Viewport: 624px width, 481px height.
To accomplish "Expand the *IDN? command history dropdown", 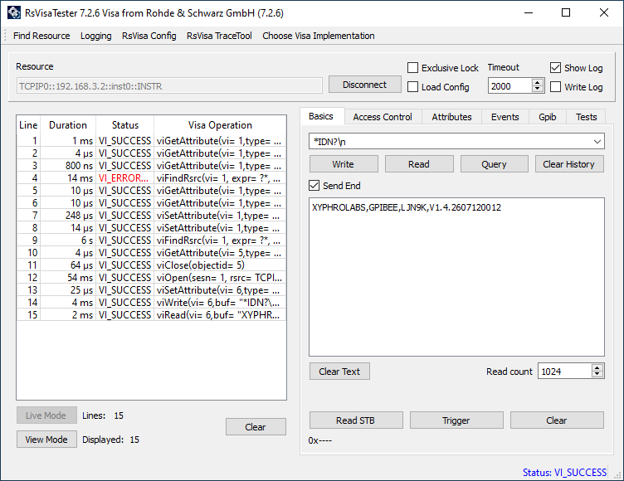I will pos(597,142).
